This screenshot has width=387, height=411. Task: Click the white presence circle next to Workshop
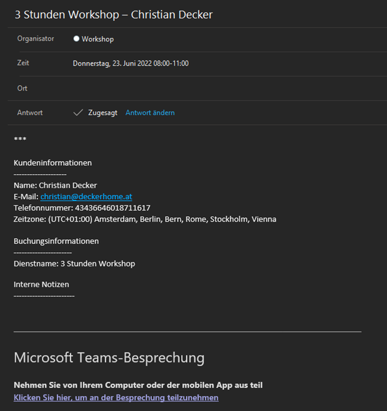pyautogui.click(x=76, y=39)
